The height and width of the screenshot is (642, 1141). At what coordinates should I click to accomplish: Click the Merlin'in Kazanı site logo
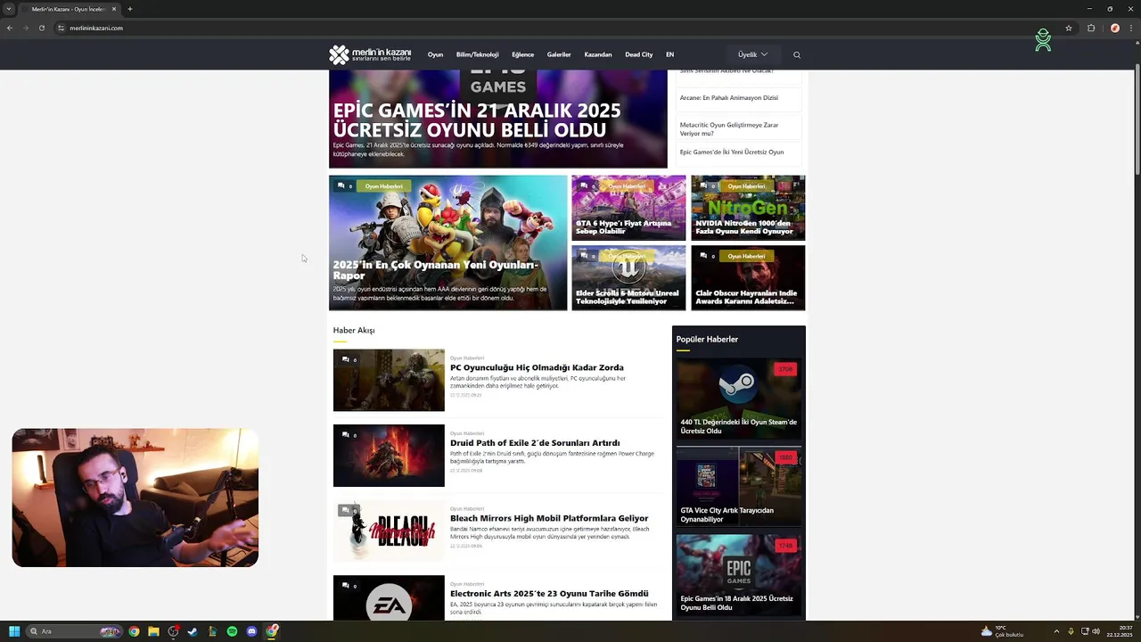(x=370, y=54)
